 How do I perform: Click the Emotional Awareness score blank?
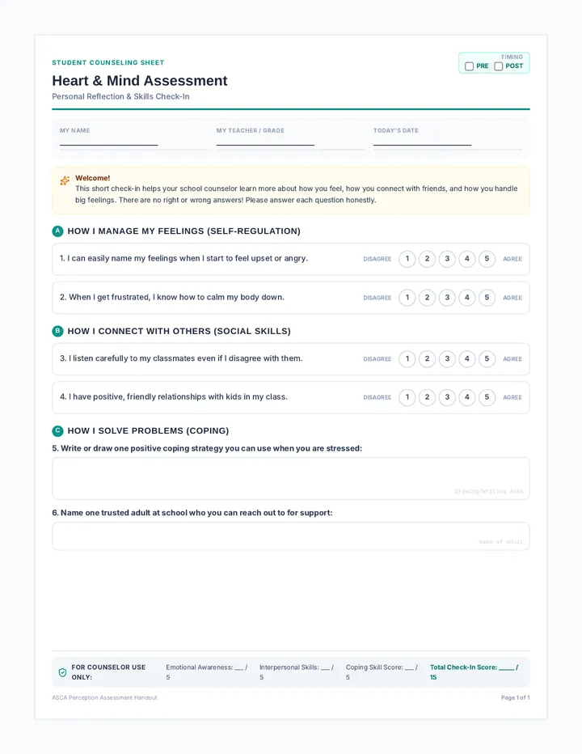pos(238,668)
